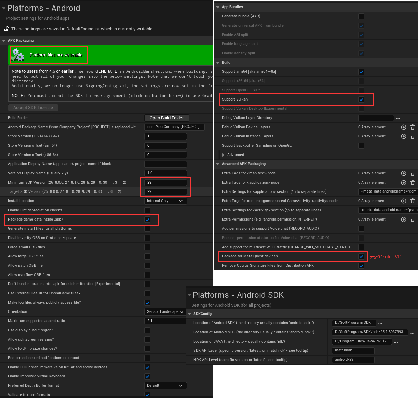Screen dimensions: 418x398
Task: Toggle Support arm64 checkbox
Action: click(x=361, y=72)
